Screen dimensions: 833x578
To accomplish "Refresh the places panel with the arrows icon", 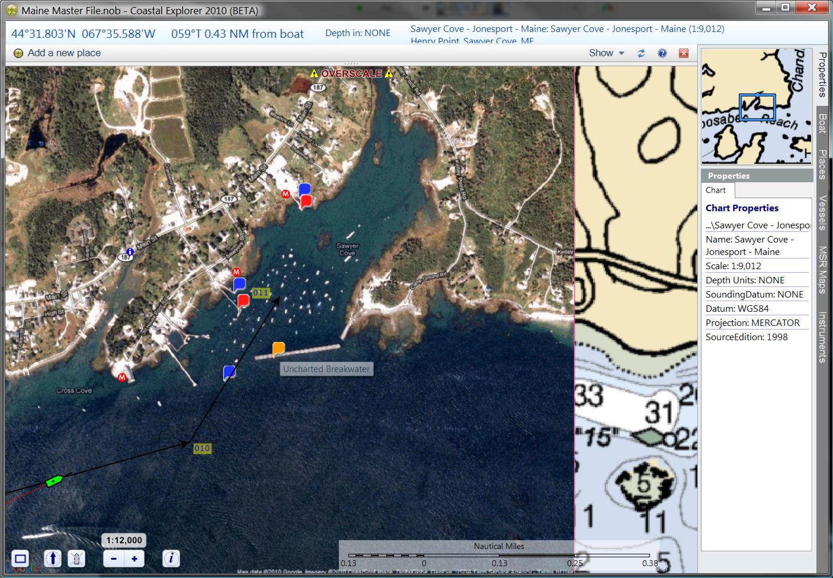I will click(x=641, y=53).
